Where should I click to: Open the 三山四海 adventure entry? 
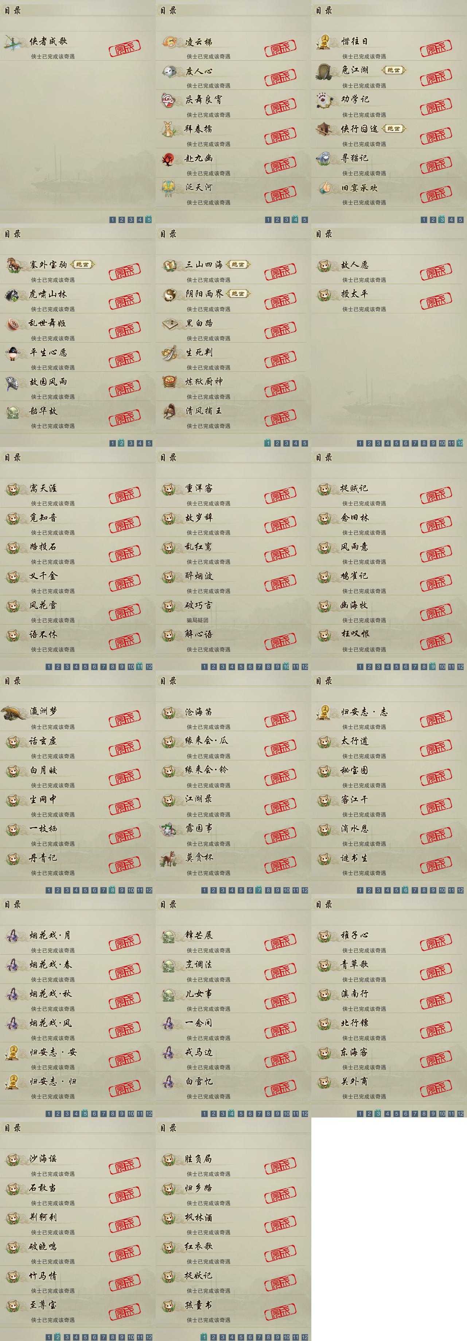233,270
